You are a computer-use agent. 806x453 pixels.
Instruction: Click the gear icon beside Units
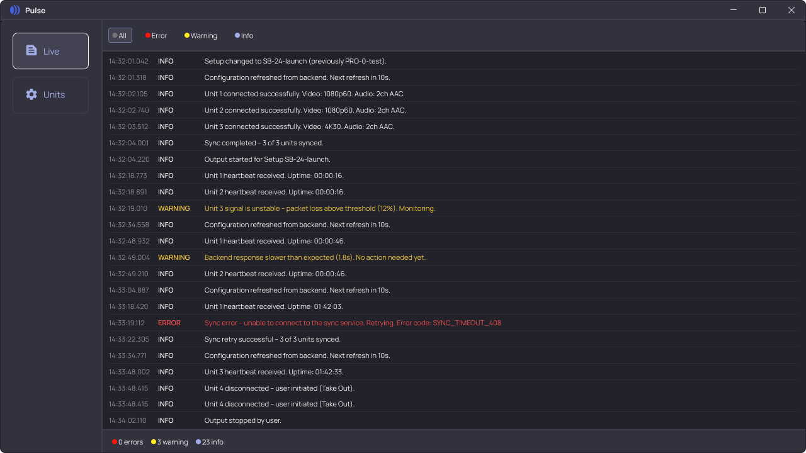coord(31,94)
